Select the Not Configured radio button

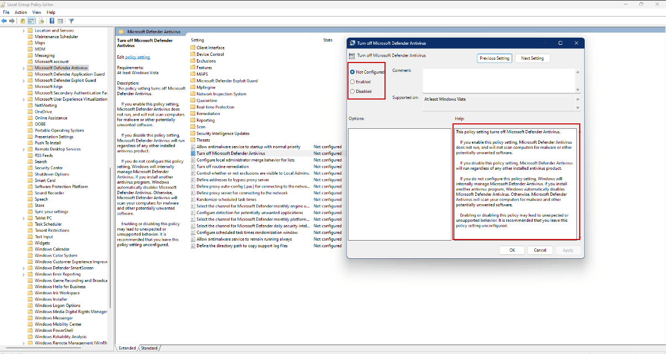352,72
